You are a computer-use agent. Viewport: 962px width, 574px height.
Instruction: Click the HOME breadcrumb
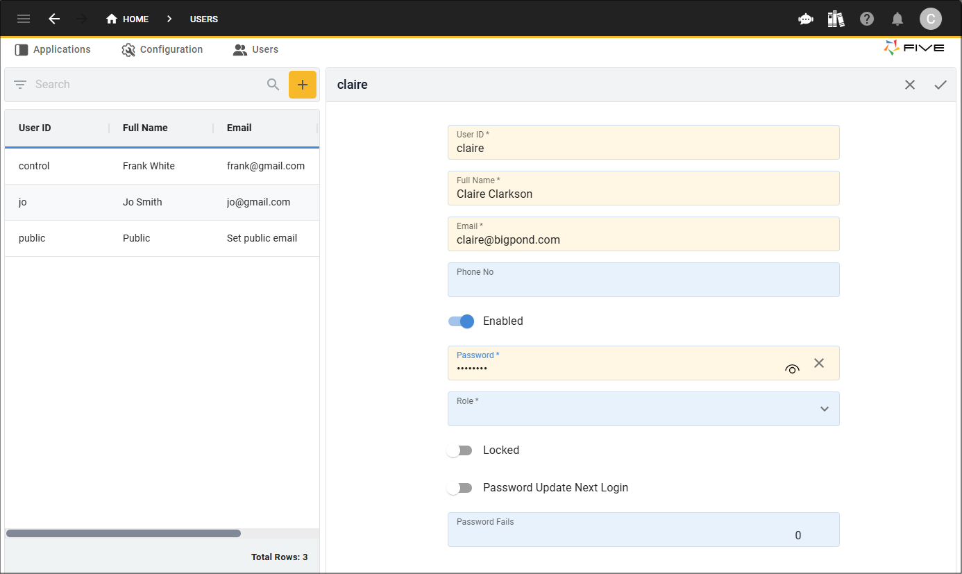(x=127, y=19)
